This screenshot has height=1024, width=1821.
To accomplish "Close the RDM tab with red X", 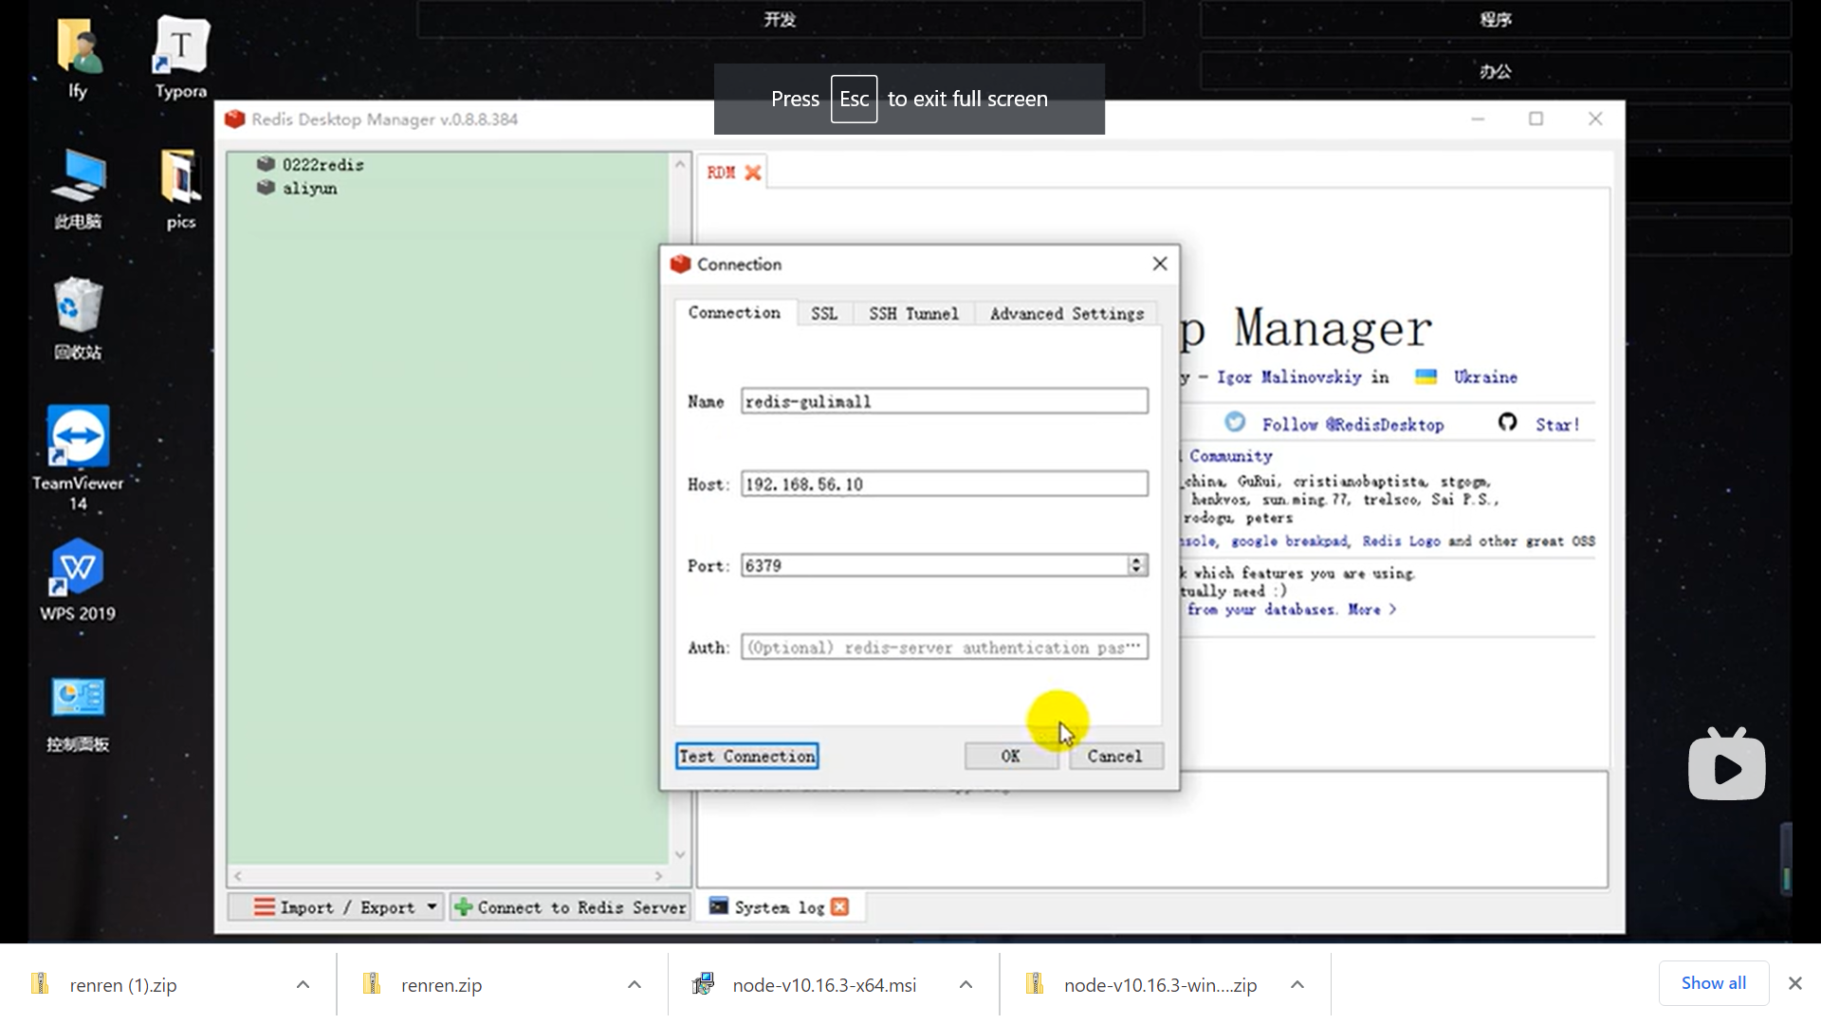I will (x=753, y=173).
